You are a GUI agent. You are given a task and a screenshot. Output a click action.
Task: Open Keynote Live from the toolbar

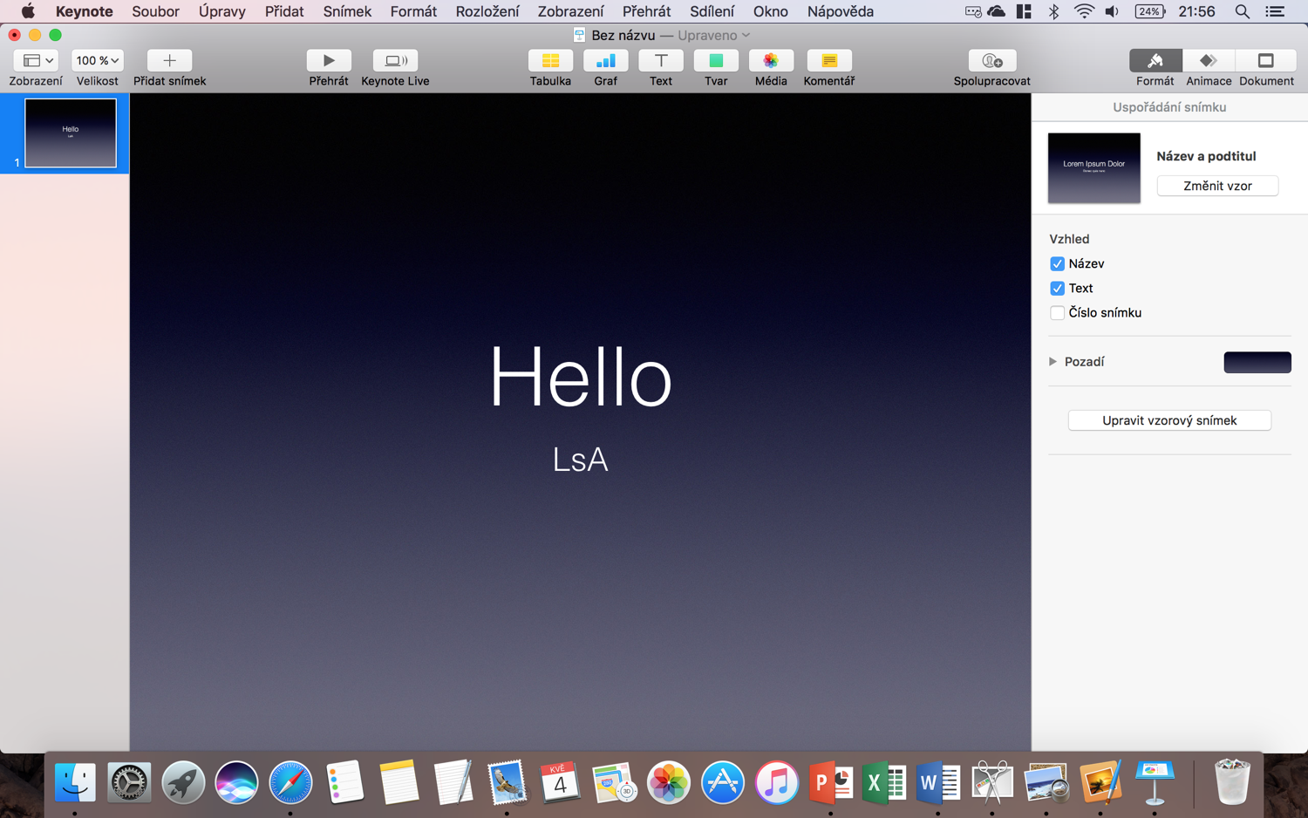(395, 61)
